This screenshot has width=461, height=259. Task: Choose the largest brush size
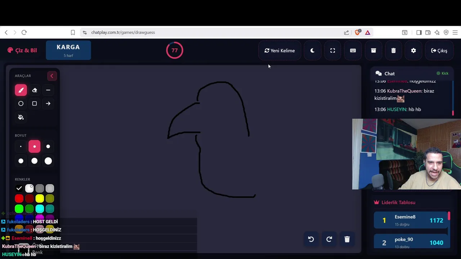48,161
